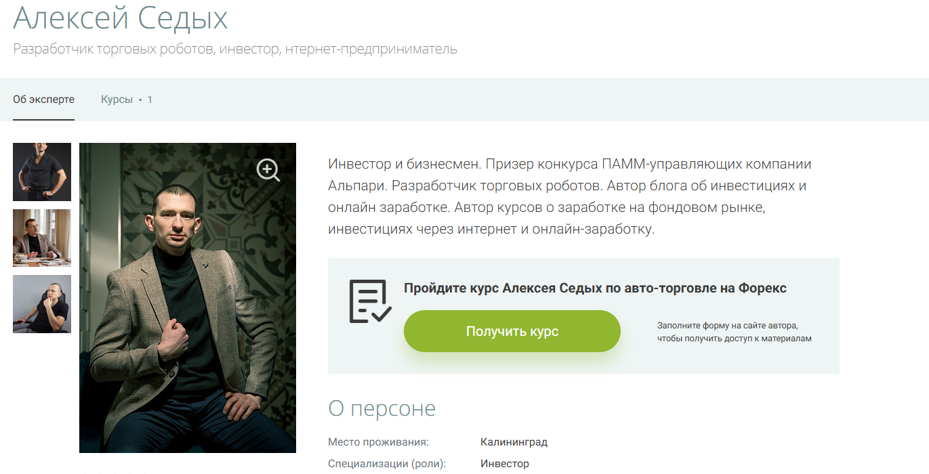The image size is (929, 474).
Task: Click the Пройдите курс Алексея Седых banner title
Action: 595,288
